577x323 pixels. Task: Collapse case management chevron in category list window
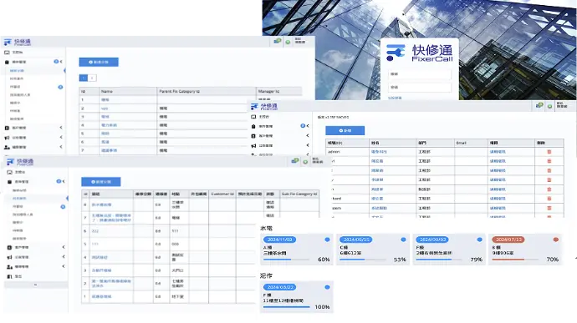[x=61, y=62]
